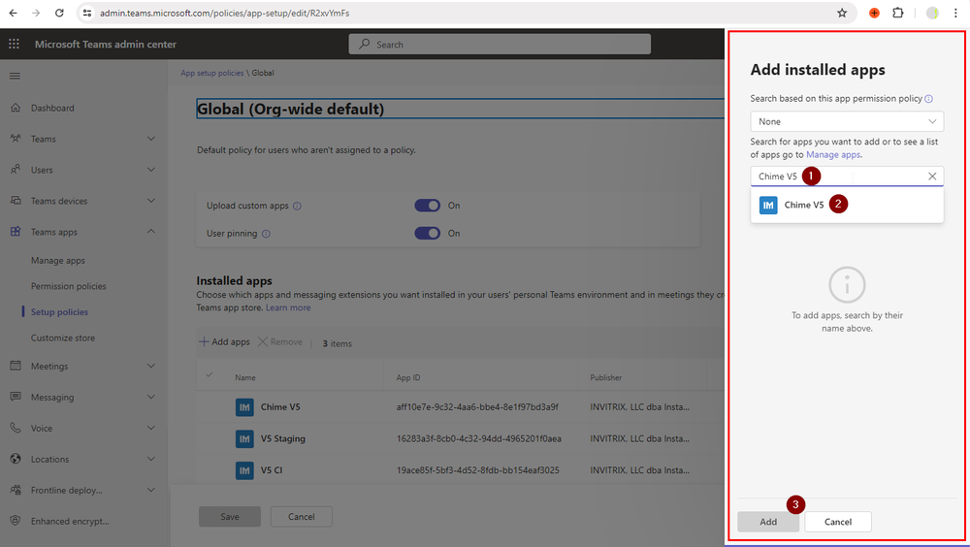Expand the Users section chevron
This screenshot has width=970, height=547.
click(151, 170)
